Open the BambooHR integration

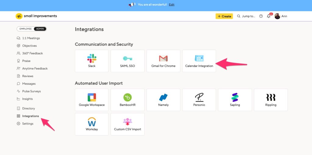point(128,100)
